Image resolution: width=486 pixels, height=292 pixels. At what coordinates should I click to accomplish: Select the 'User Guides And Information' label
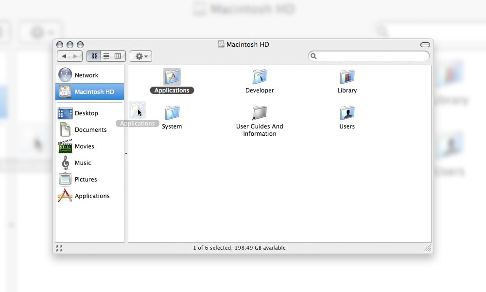(x=260, y=130)
